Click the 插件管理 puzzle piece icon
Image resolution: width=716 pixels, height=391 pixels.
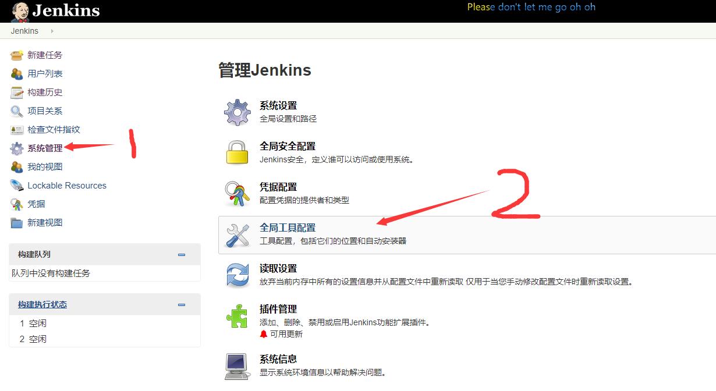click(x=238, y=315)
